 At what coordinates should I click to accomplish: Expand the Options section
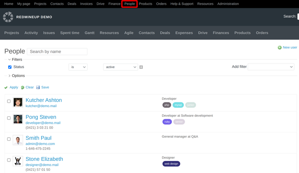(x=18, y=76)
